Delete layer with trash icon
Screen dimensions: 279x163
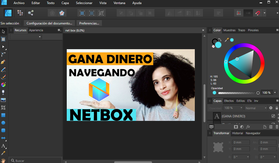tap(277, 127)
